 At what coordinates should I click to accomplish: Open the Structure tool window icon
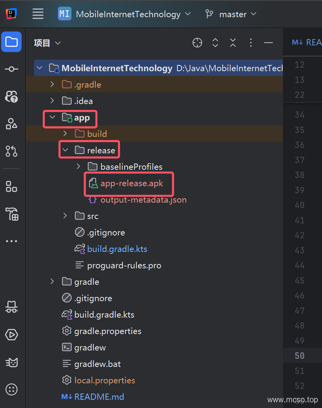pyautogui.click(x=11, y=124)
